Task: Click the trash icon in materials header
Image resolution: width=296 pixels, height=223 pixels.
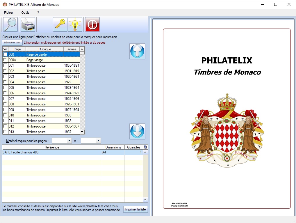Action: [145, 147]
